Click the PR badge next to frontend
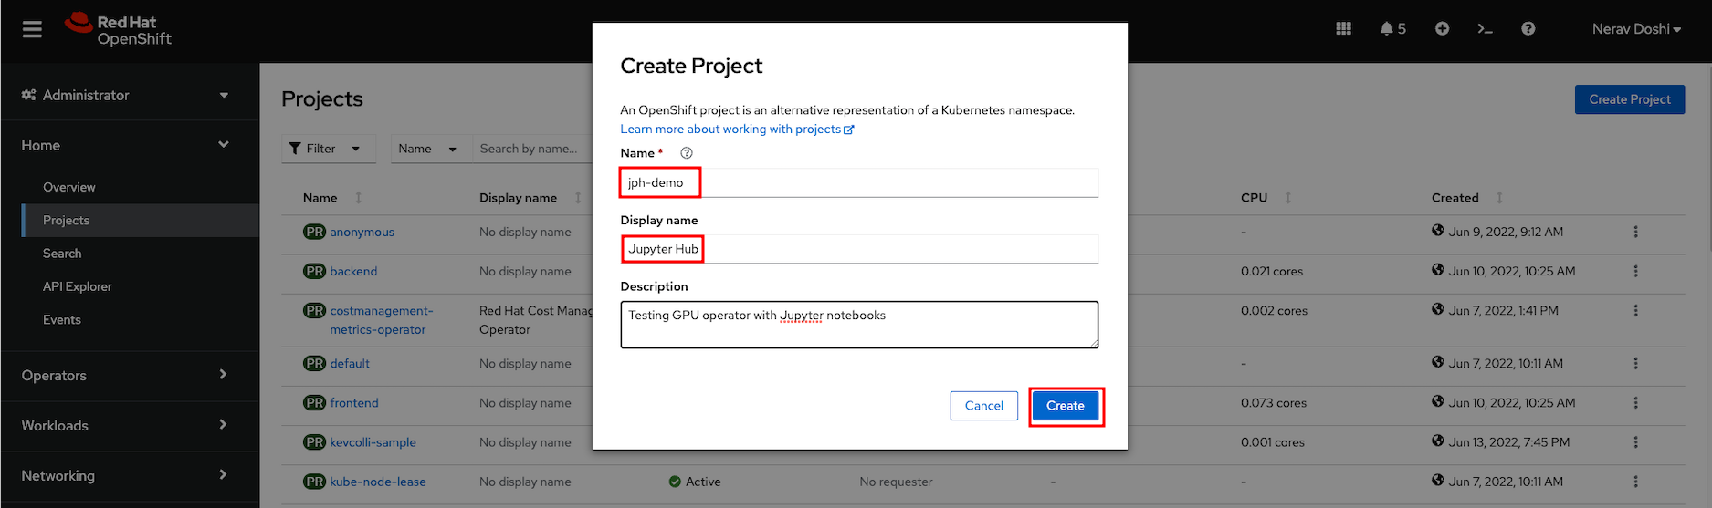 click(x=314, y=402)
